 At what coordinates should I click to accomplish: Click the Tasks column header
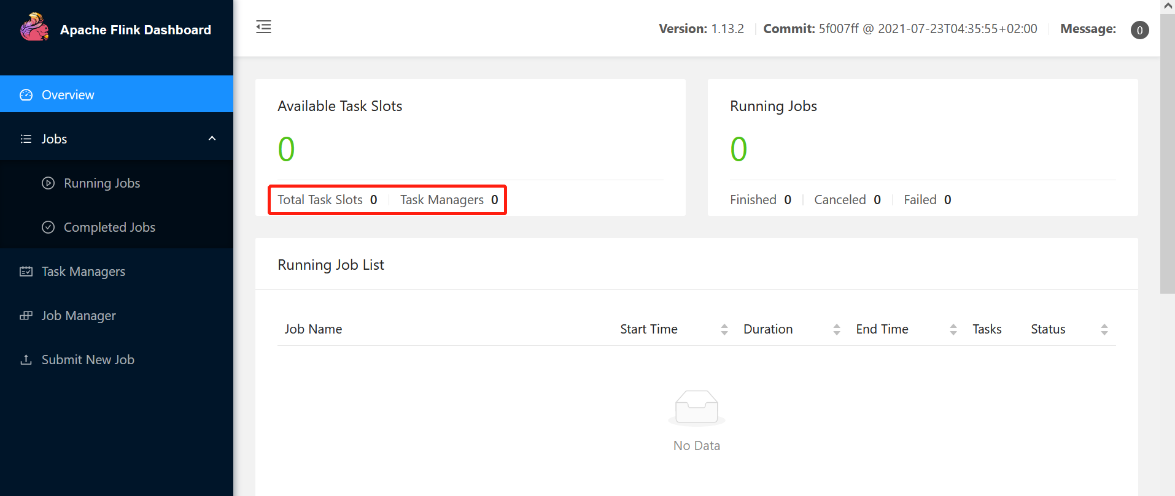[987, 329]
